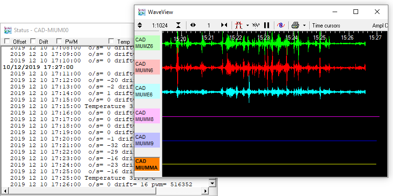Click the Time cursors button

point(326,26)
